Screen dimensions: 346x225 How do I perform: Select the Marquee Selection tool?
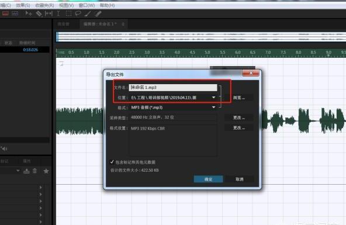68,13
